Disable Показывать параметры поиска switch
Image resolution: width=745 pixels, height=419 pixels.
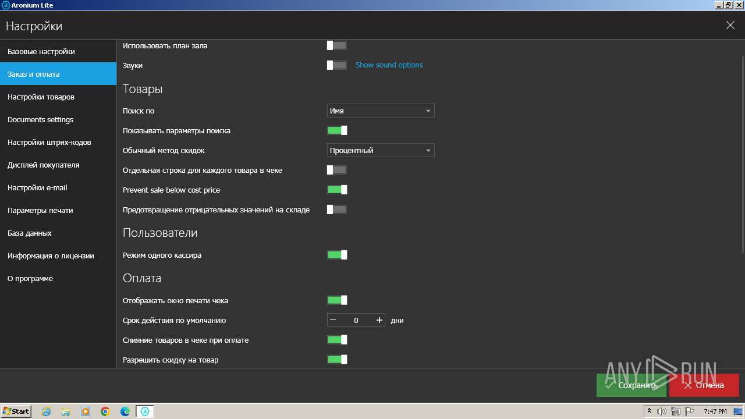[x=337, y=130]
